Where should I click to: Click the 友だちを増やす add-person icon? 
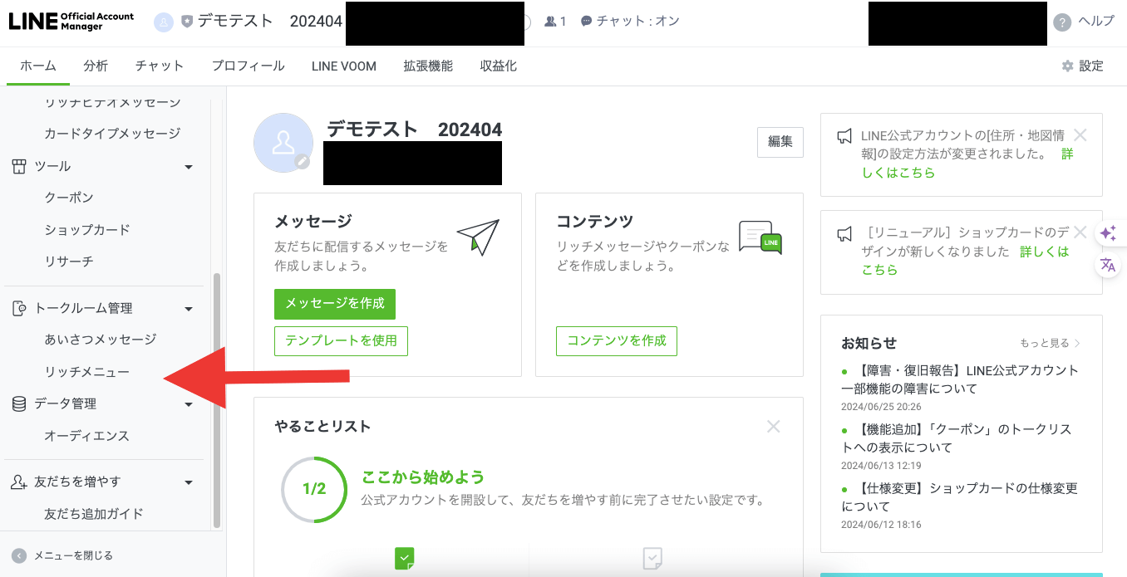pos(19,482)
